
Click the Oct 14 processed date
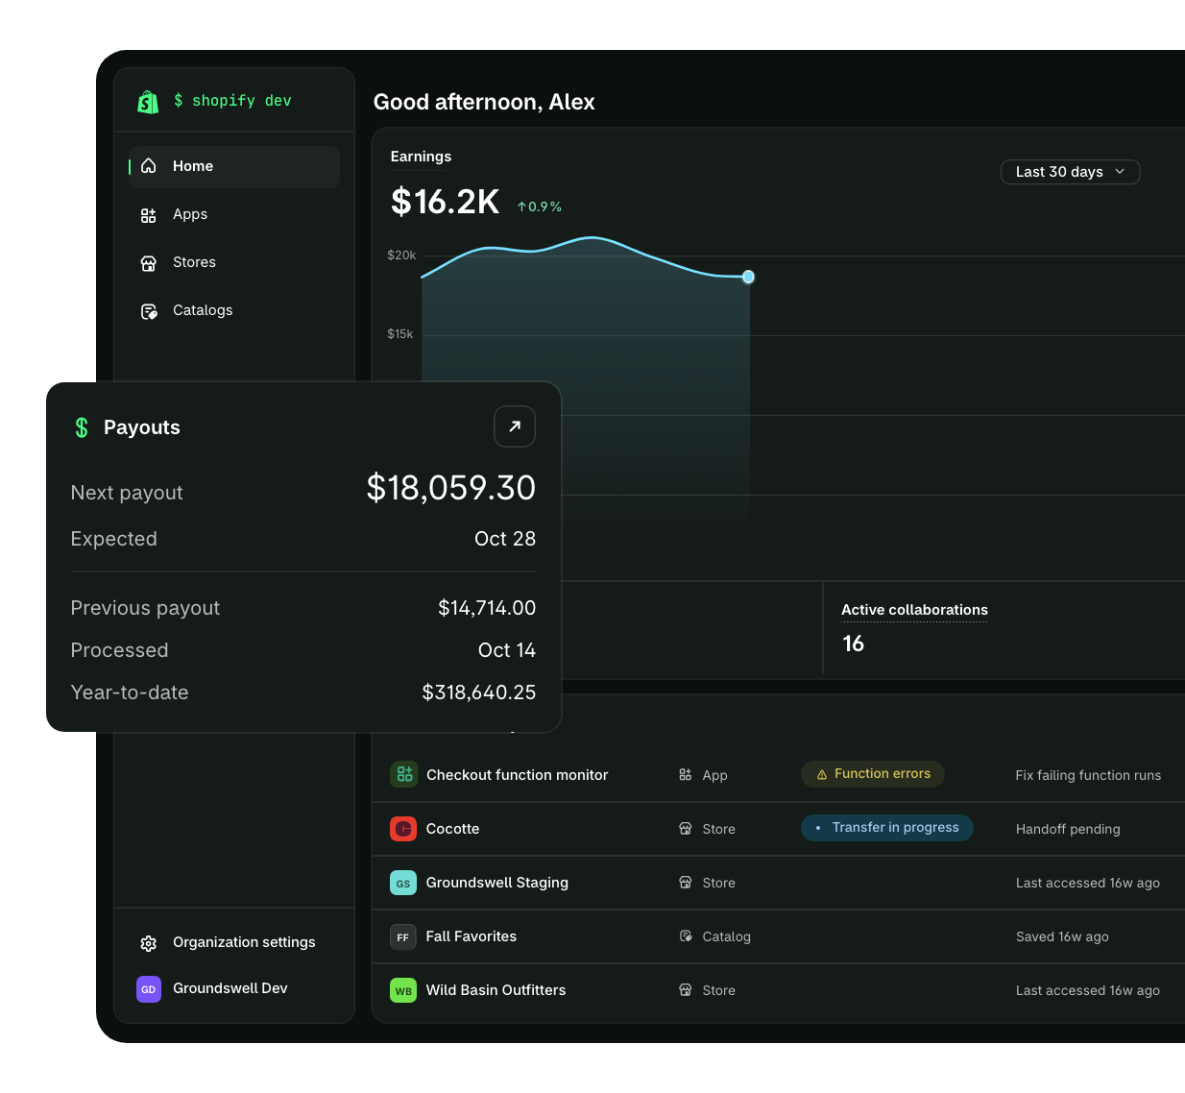pos(507,650)
